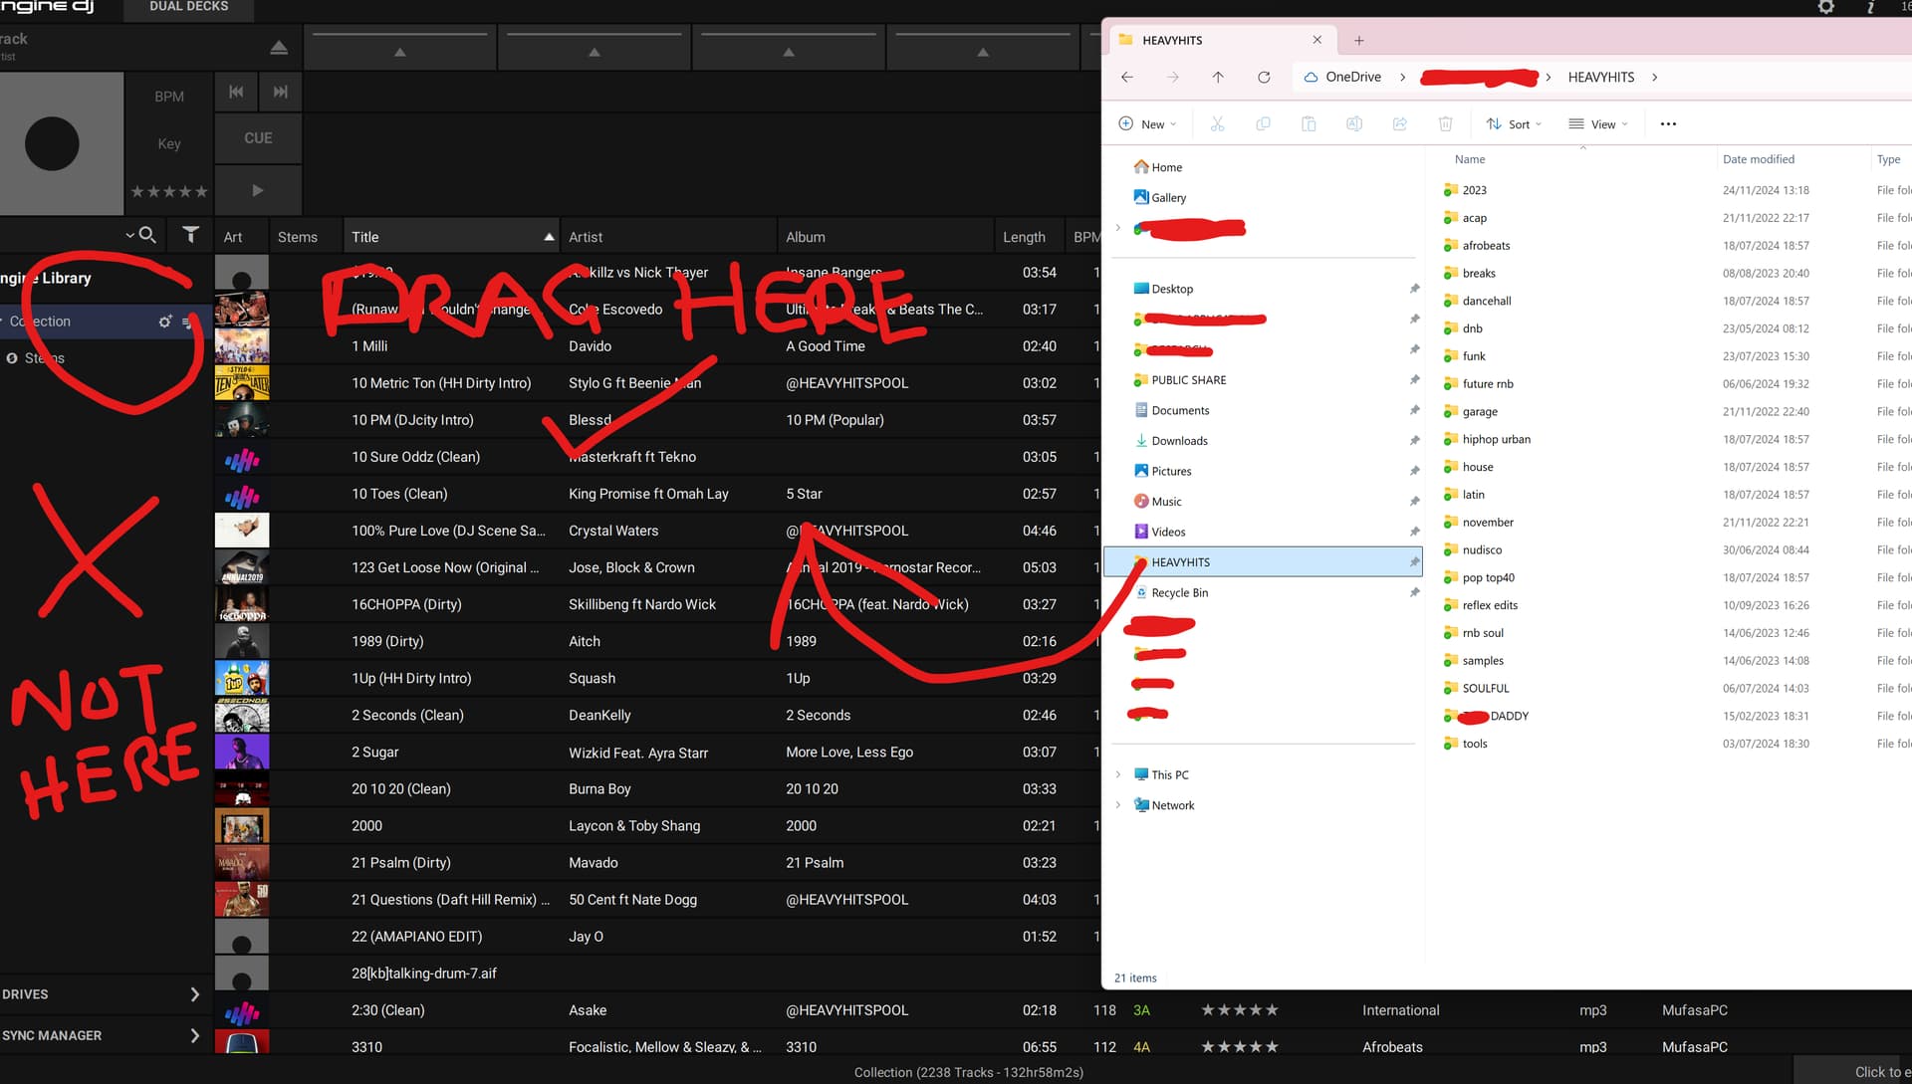The height and width of the screenshot is (1084, 1912).
Task: Click the Collection settings gear icon
Action: point(165,322)
